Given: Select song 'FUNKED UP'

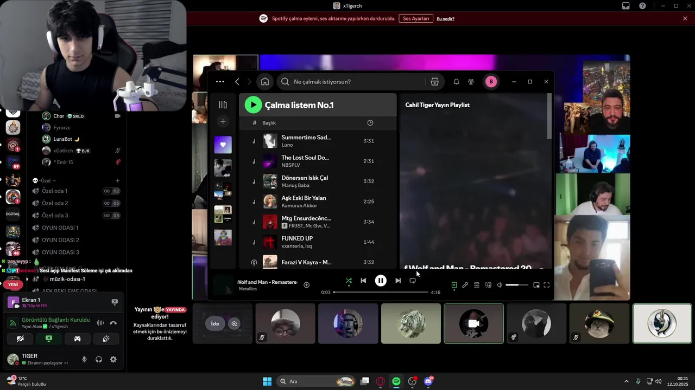Looking at the screenshot, I should click(318, 242).
